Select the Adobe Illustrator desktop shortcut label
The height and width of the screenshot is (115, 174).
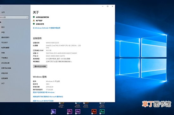point(86,106)
